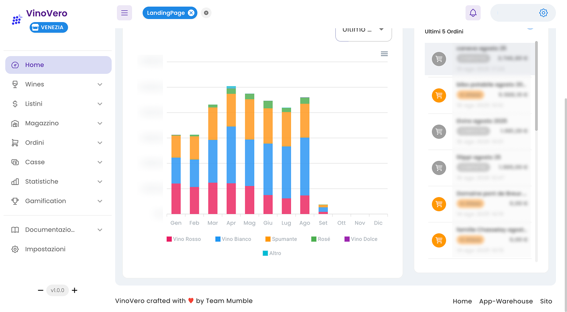Viewport: 567px width, 312px height.
Task: Click the Casse cash register icon
Action: click(15, 162)
